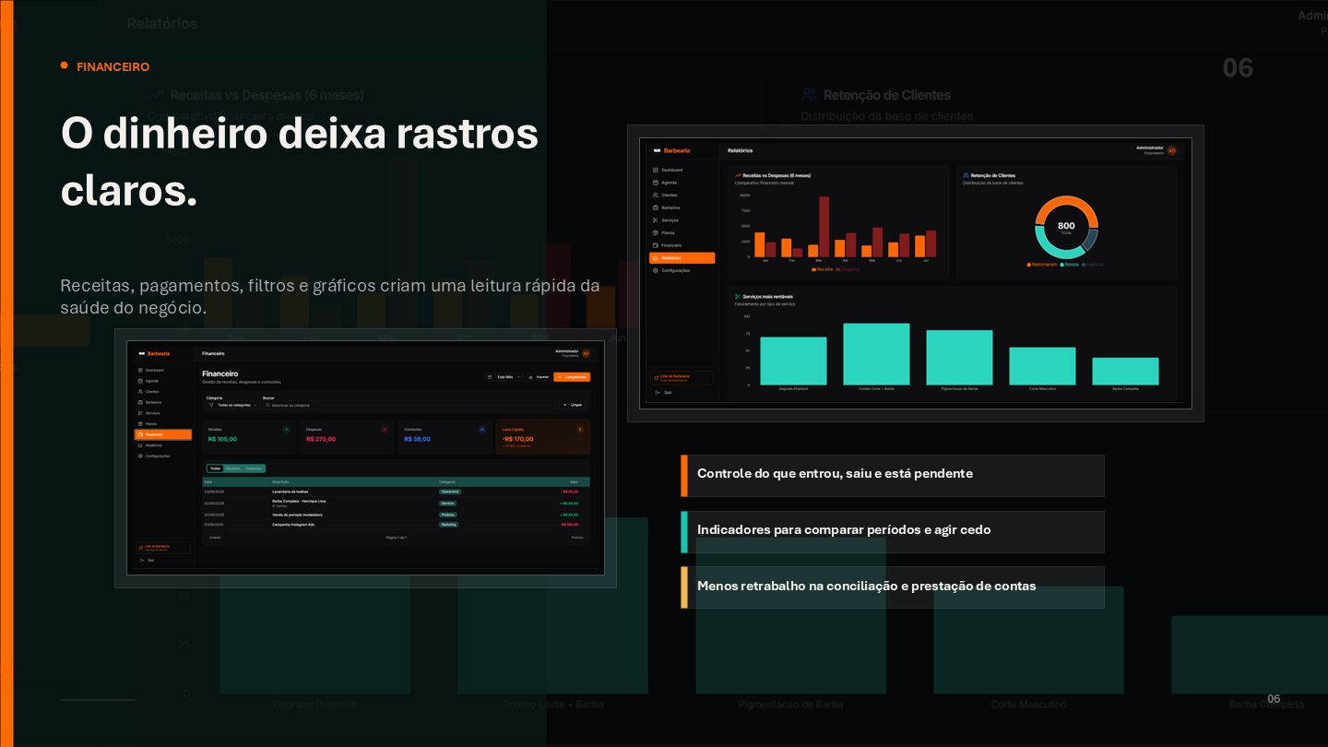
Task: Click the Limpar filters button
Action: pos(573,405)
